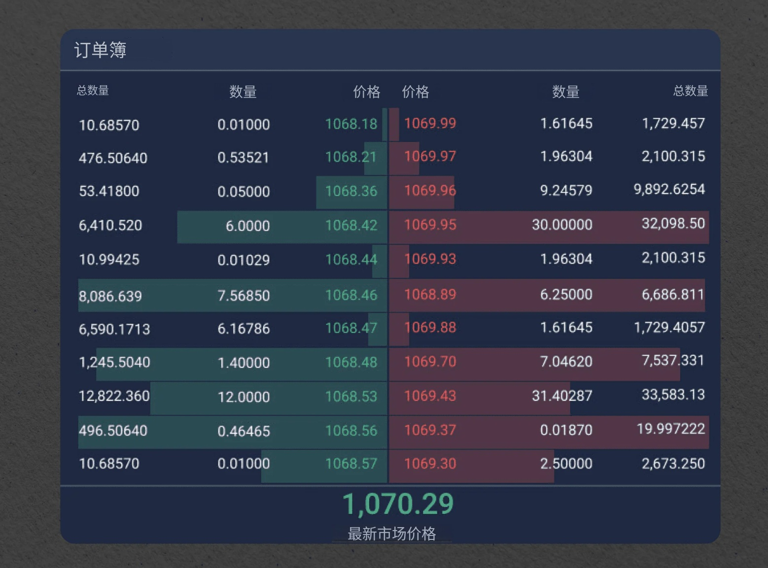Select the bid price 1068.57

click(x=351, y=464)
